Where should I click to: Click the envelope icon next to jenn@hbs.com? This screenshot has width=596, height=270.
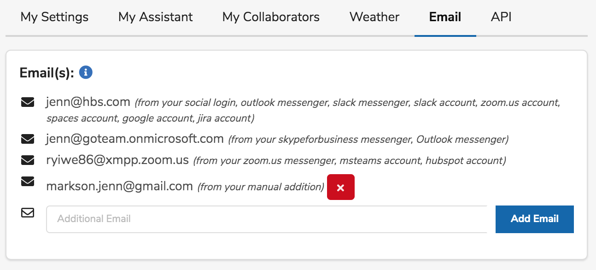[28, 102]
